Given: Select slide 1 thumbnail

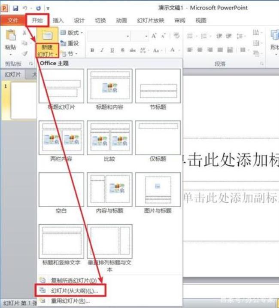Looking at the screenshot, I should coord(24,101).
